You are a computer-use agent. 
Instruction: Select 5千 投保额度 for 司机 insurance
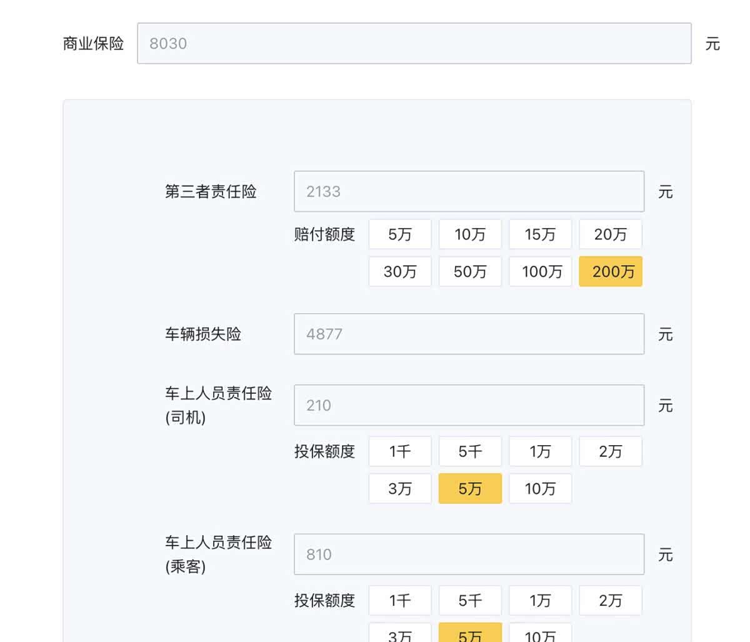(x=470, y=451)
